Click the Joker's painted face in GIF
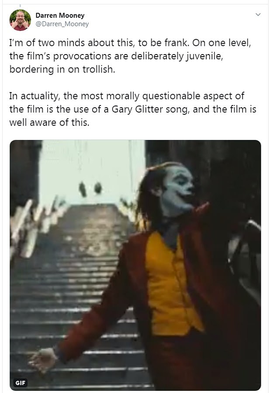 (x=178, y=188)
